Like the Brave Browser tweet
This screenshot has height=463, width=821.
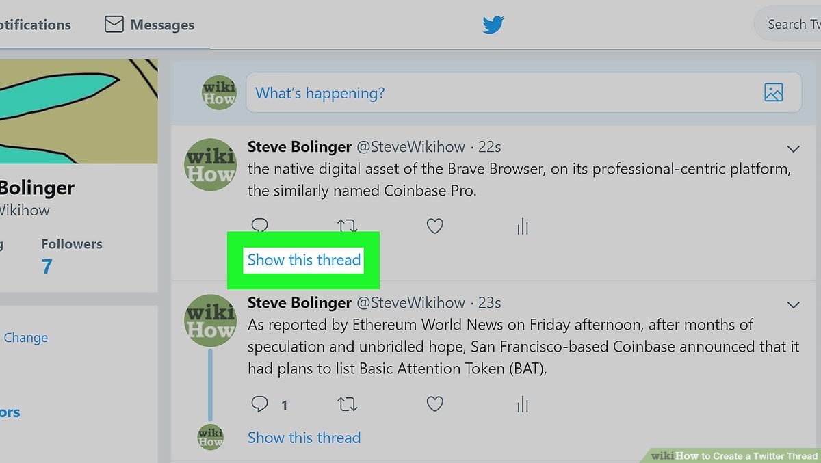pyautogui.click(x=435, y=226)
